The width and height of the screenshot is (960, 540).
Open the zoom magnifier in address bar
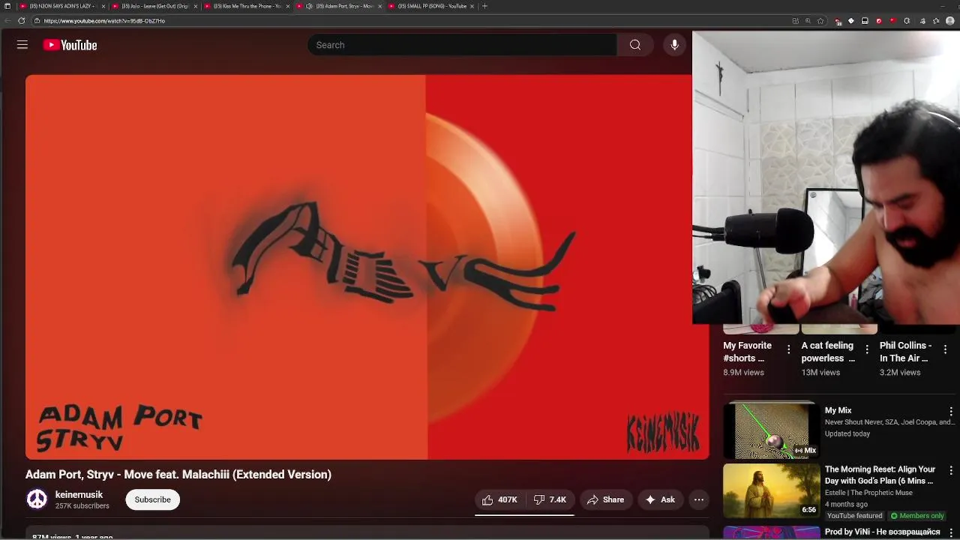pos(808,21)
